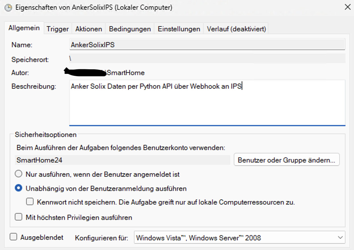
Task: Select the Einstellungen tab
Action: pyautogui.click(x=179, y=29)
